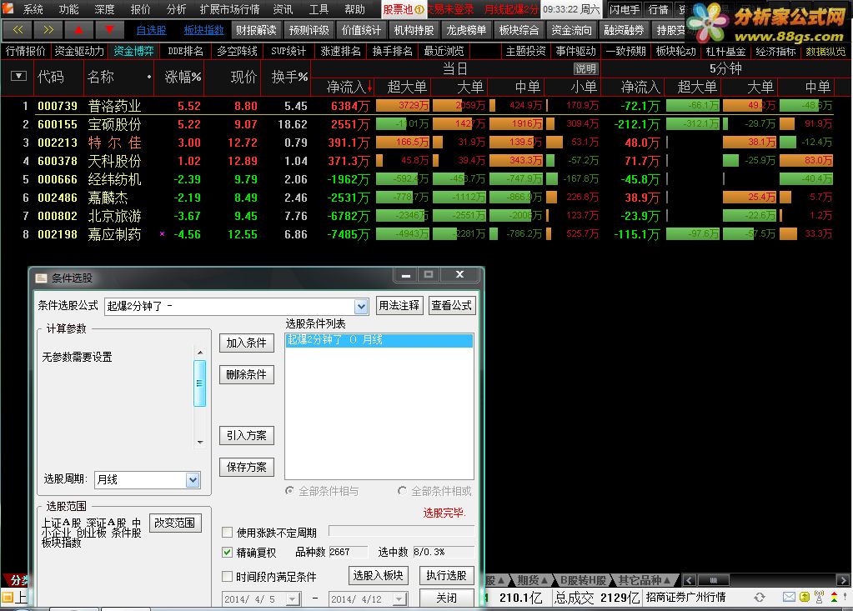This screenshot has height=611, width=853.
Task: Open the end date 2014/4/12 dropdown
Action: (400, 599)
